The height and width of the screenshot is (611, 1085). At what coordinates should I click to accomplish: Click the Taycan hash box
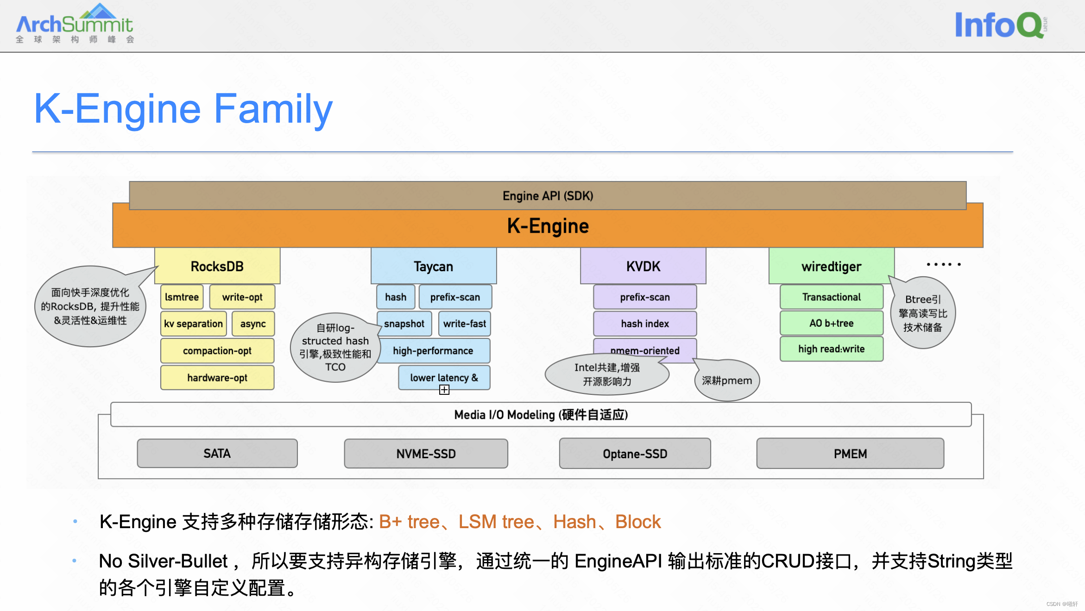tap(396, 297)
